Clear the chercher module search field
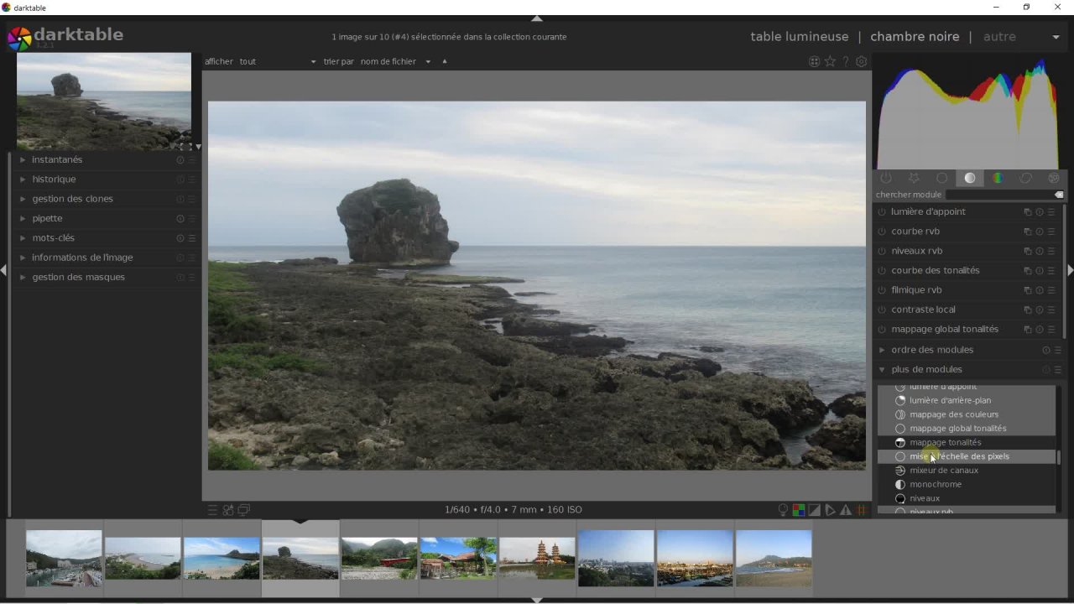1074x604 pixels. (1059, 195)
